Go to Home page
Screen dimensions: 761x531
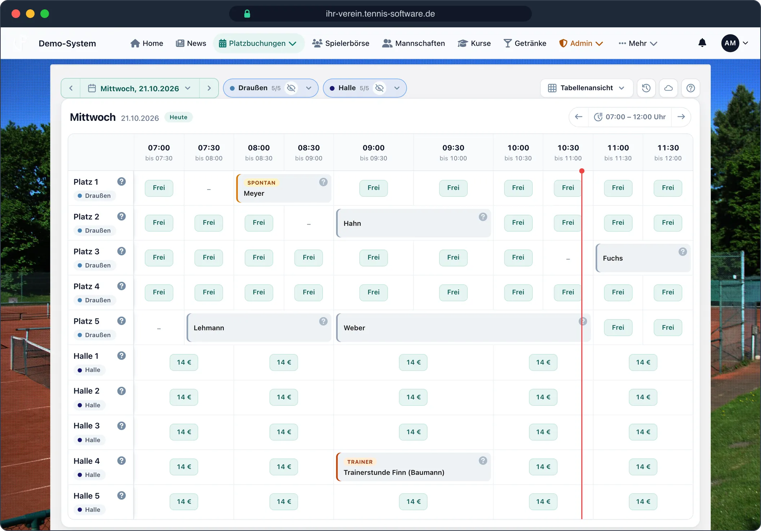[147, 43]
